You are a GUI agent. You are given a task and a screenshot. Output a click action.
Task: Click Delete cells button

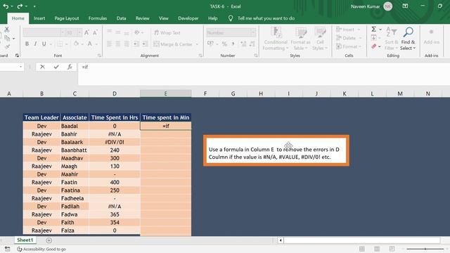(x=349, y=38)
